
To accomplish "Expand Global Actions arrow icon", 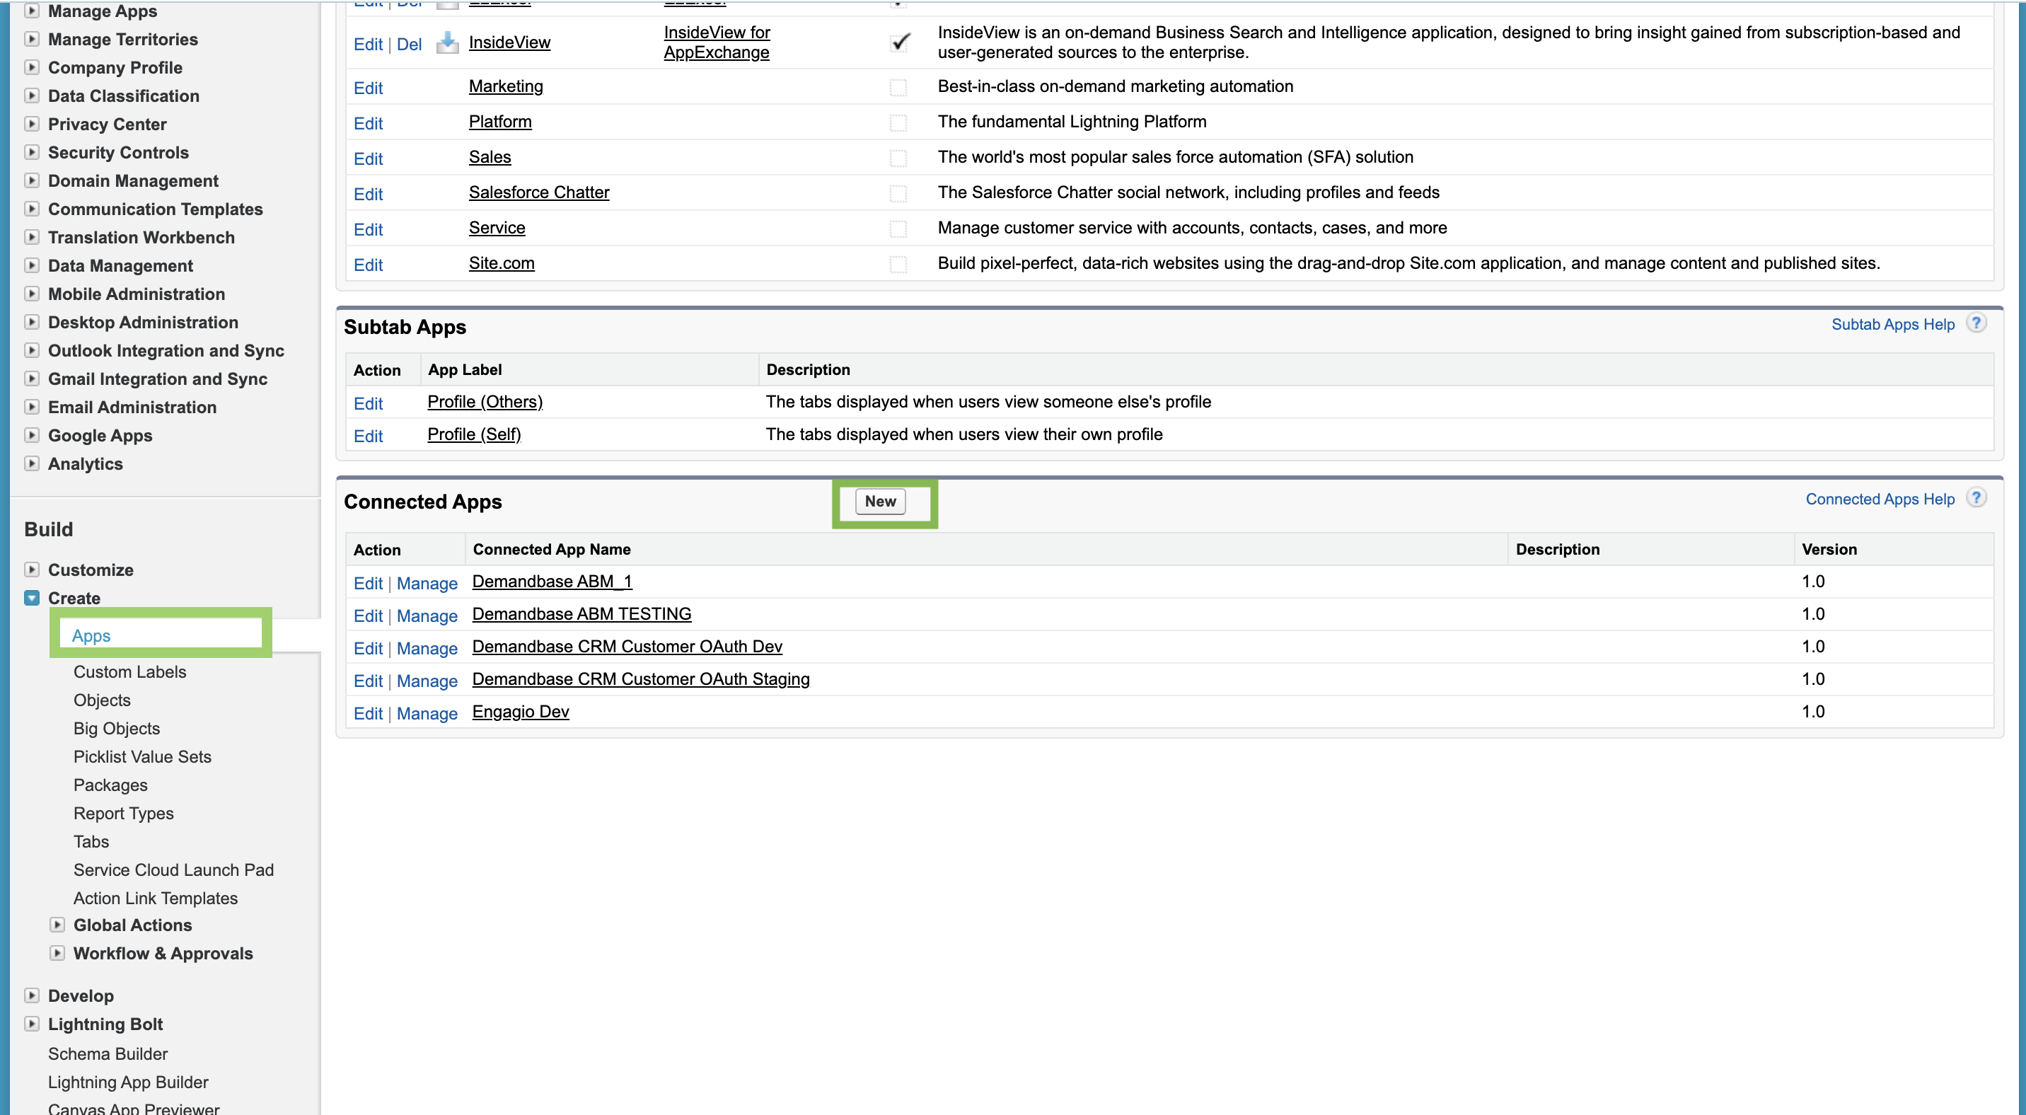I will 57,925.
